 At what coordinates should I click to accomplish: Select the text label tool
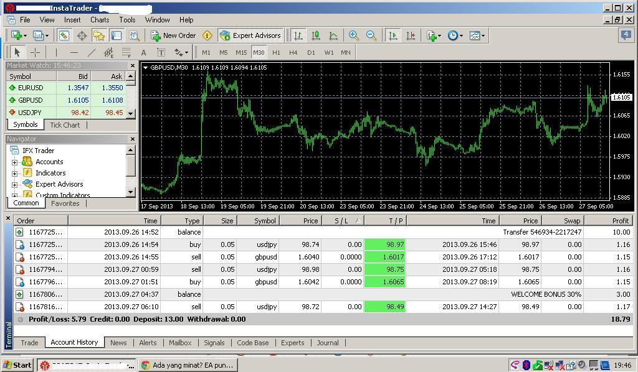[x=161, y=52]
